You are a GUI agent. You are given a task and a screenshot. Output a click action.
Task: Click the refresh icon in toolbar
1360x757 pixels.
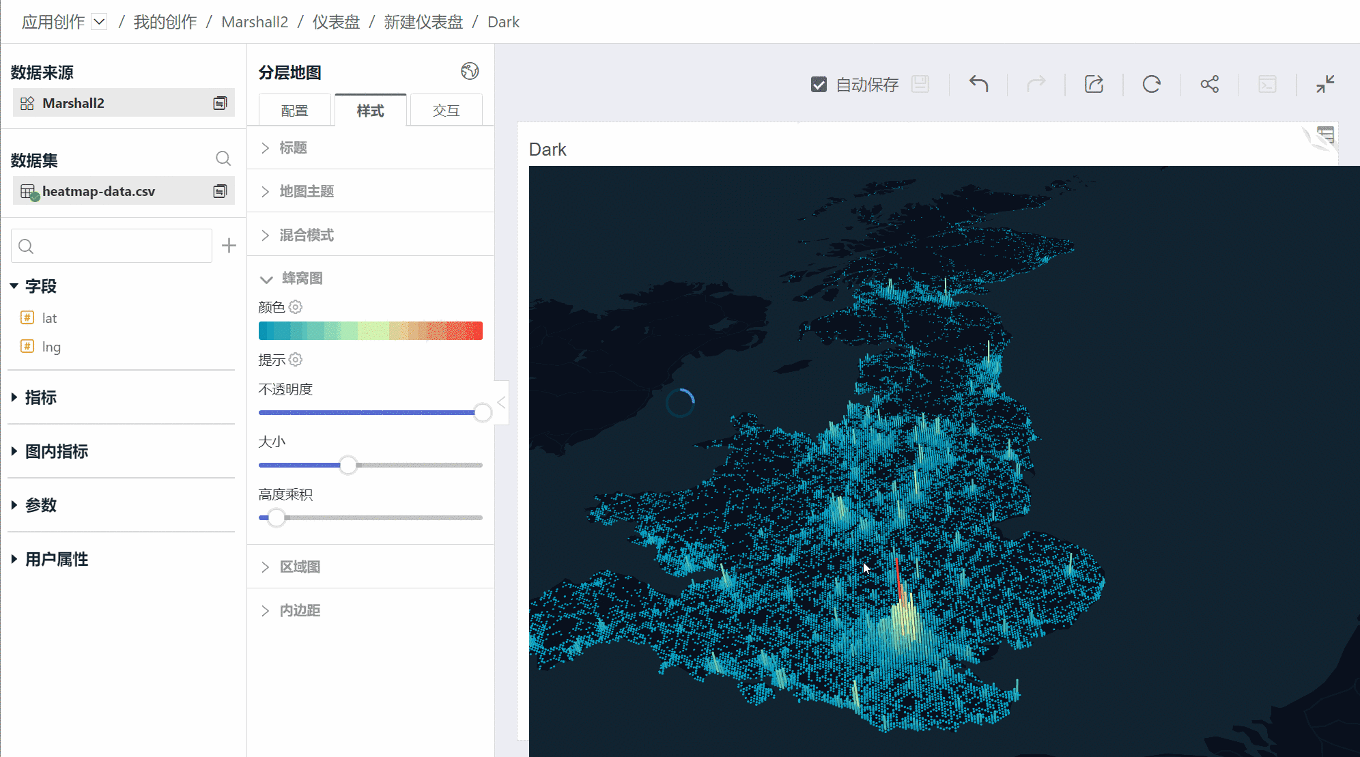point(1152,84)
